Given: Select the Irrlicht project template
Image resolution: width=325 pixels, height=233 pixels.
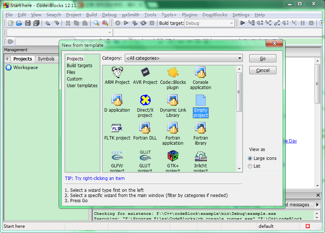Looking at the screenshot, I should [201, 161].
